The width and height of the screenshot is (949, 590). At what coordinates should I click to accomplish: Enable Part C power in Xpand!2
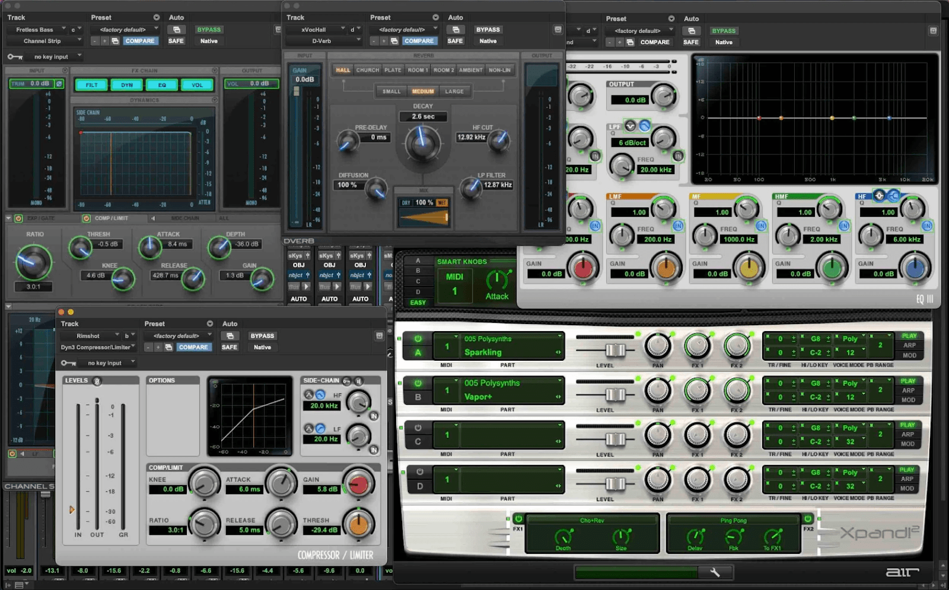(x=418, y=428)
